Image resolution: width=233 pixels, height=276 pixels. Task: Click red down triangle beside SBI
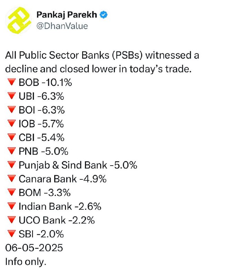(x=12, y=234)
